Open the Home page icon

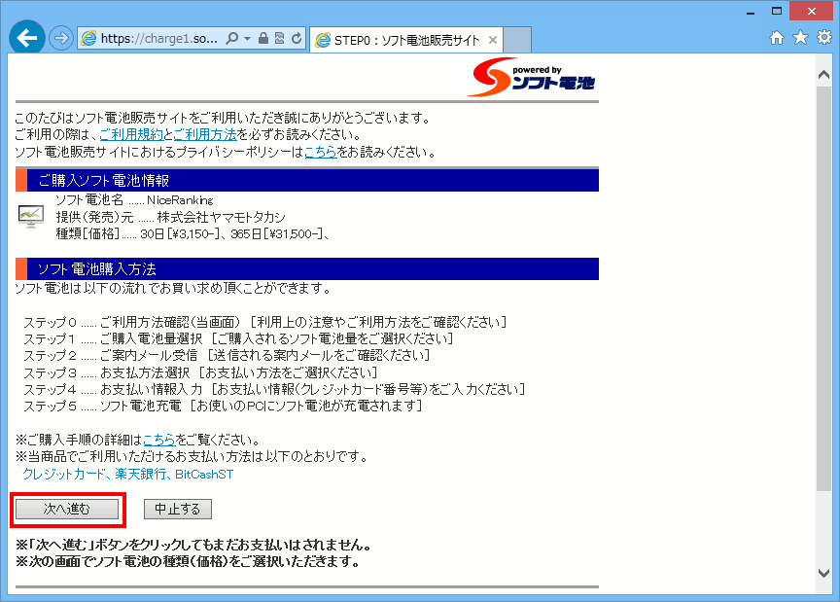[x=777, y=38]
